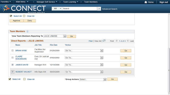Viewport: 170px width, 95px height.
Task: Open the Main Menu dropdown
Action: pos(22,2)
